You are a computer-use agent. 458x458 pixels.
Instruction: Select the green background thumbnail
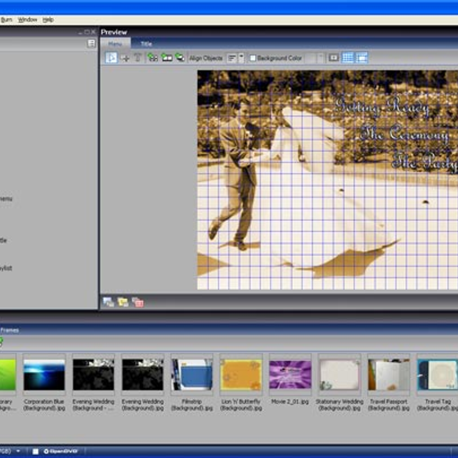click(x=8, y=374)
